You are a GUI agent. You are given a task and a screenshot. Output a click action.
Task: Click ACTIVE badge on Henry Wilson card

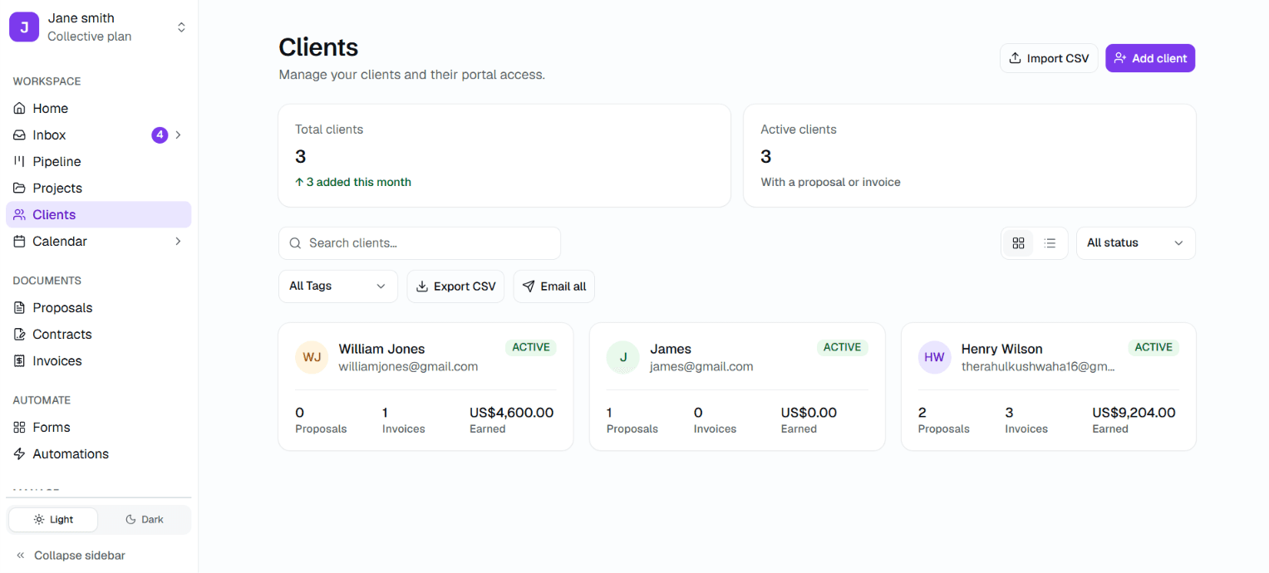pyautogui.click(x=1153, y=347)
